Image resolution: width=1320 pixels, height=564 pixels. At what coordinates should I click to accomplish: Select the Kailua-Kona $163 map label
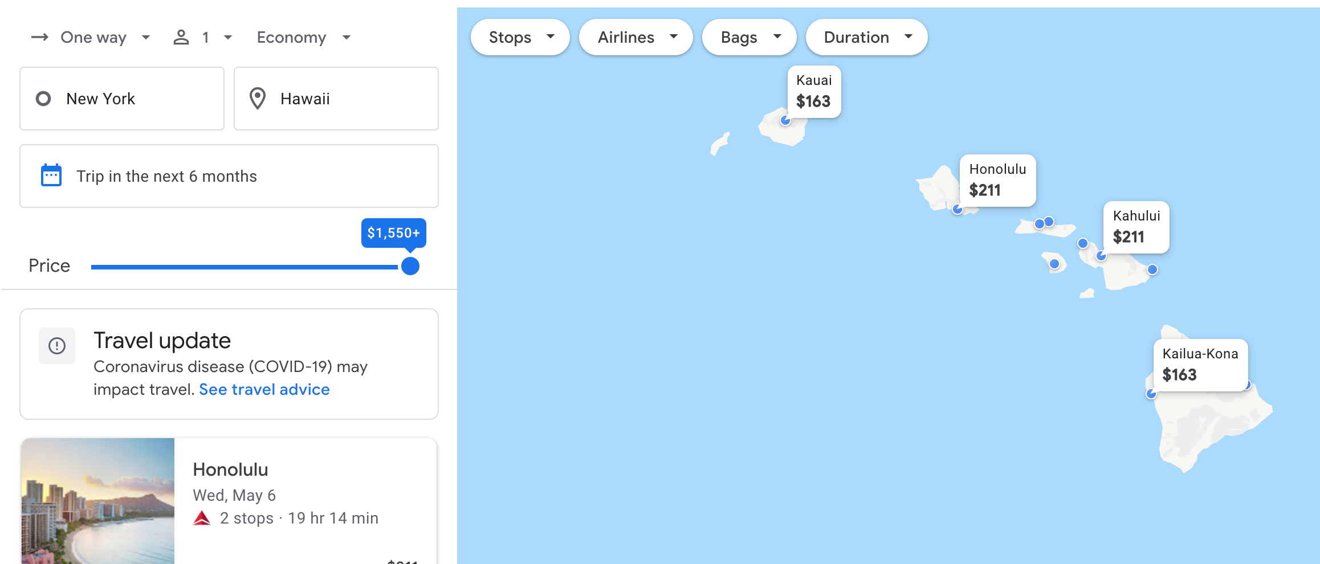1200,365
